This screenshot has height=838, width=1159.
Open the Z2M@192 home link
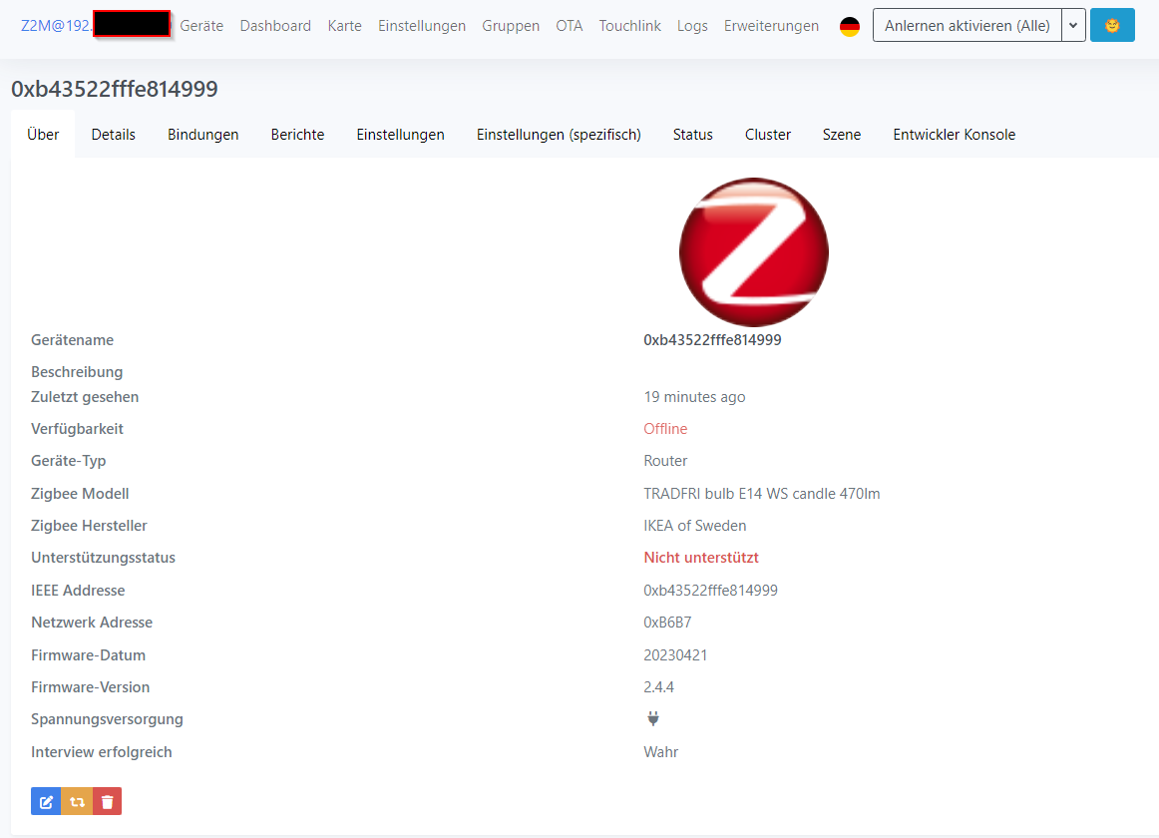click(56, 26)
